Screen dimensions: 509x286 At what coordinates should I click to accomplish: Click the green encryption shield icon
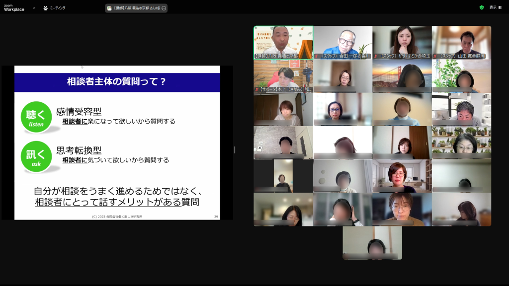[x=481, y=7]
